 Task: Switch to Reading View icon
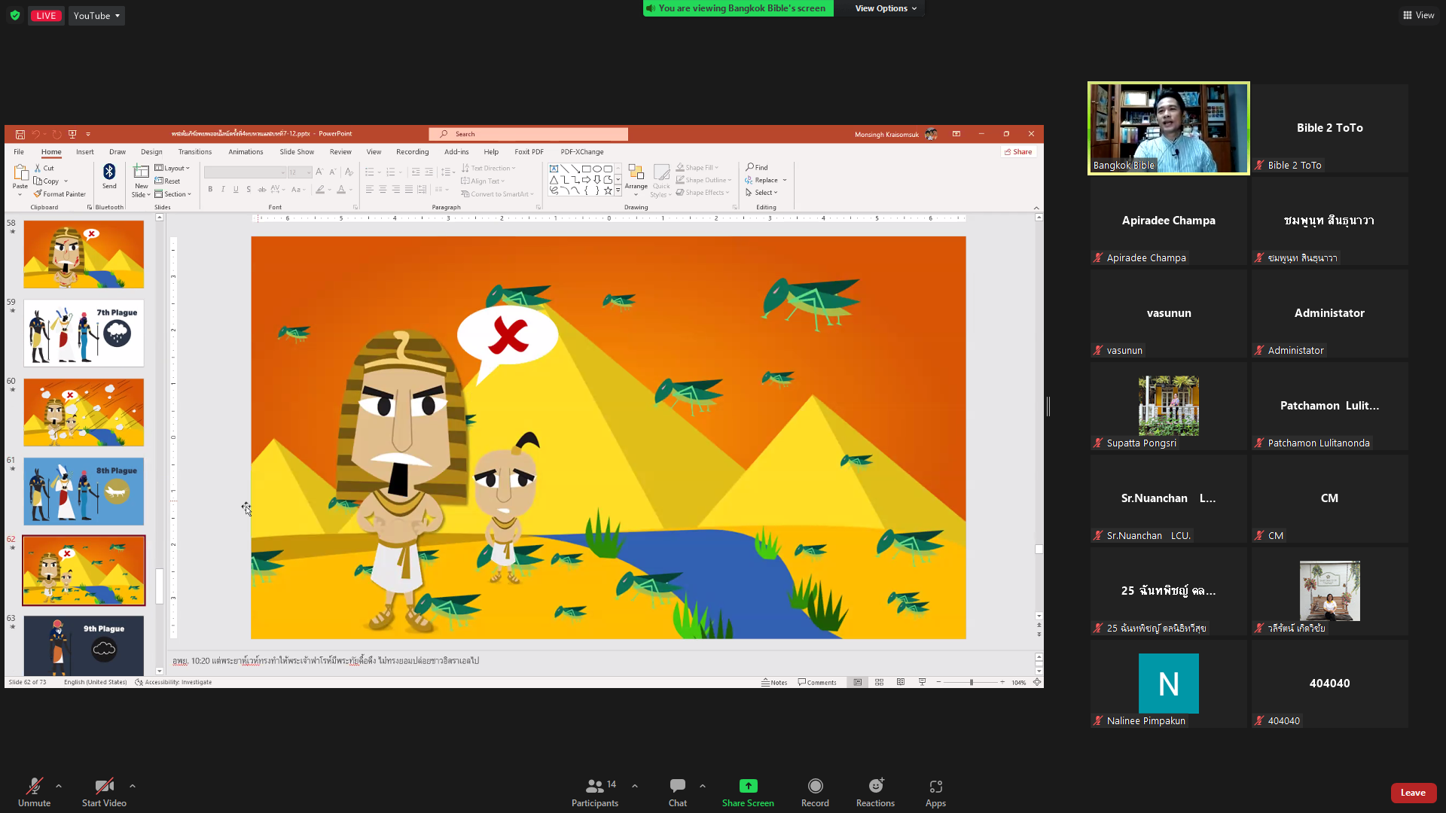pos(901,682)
